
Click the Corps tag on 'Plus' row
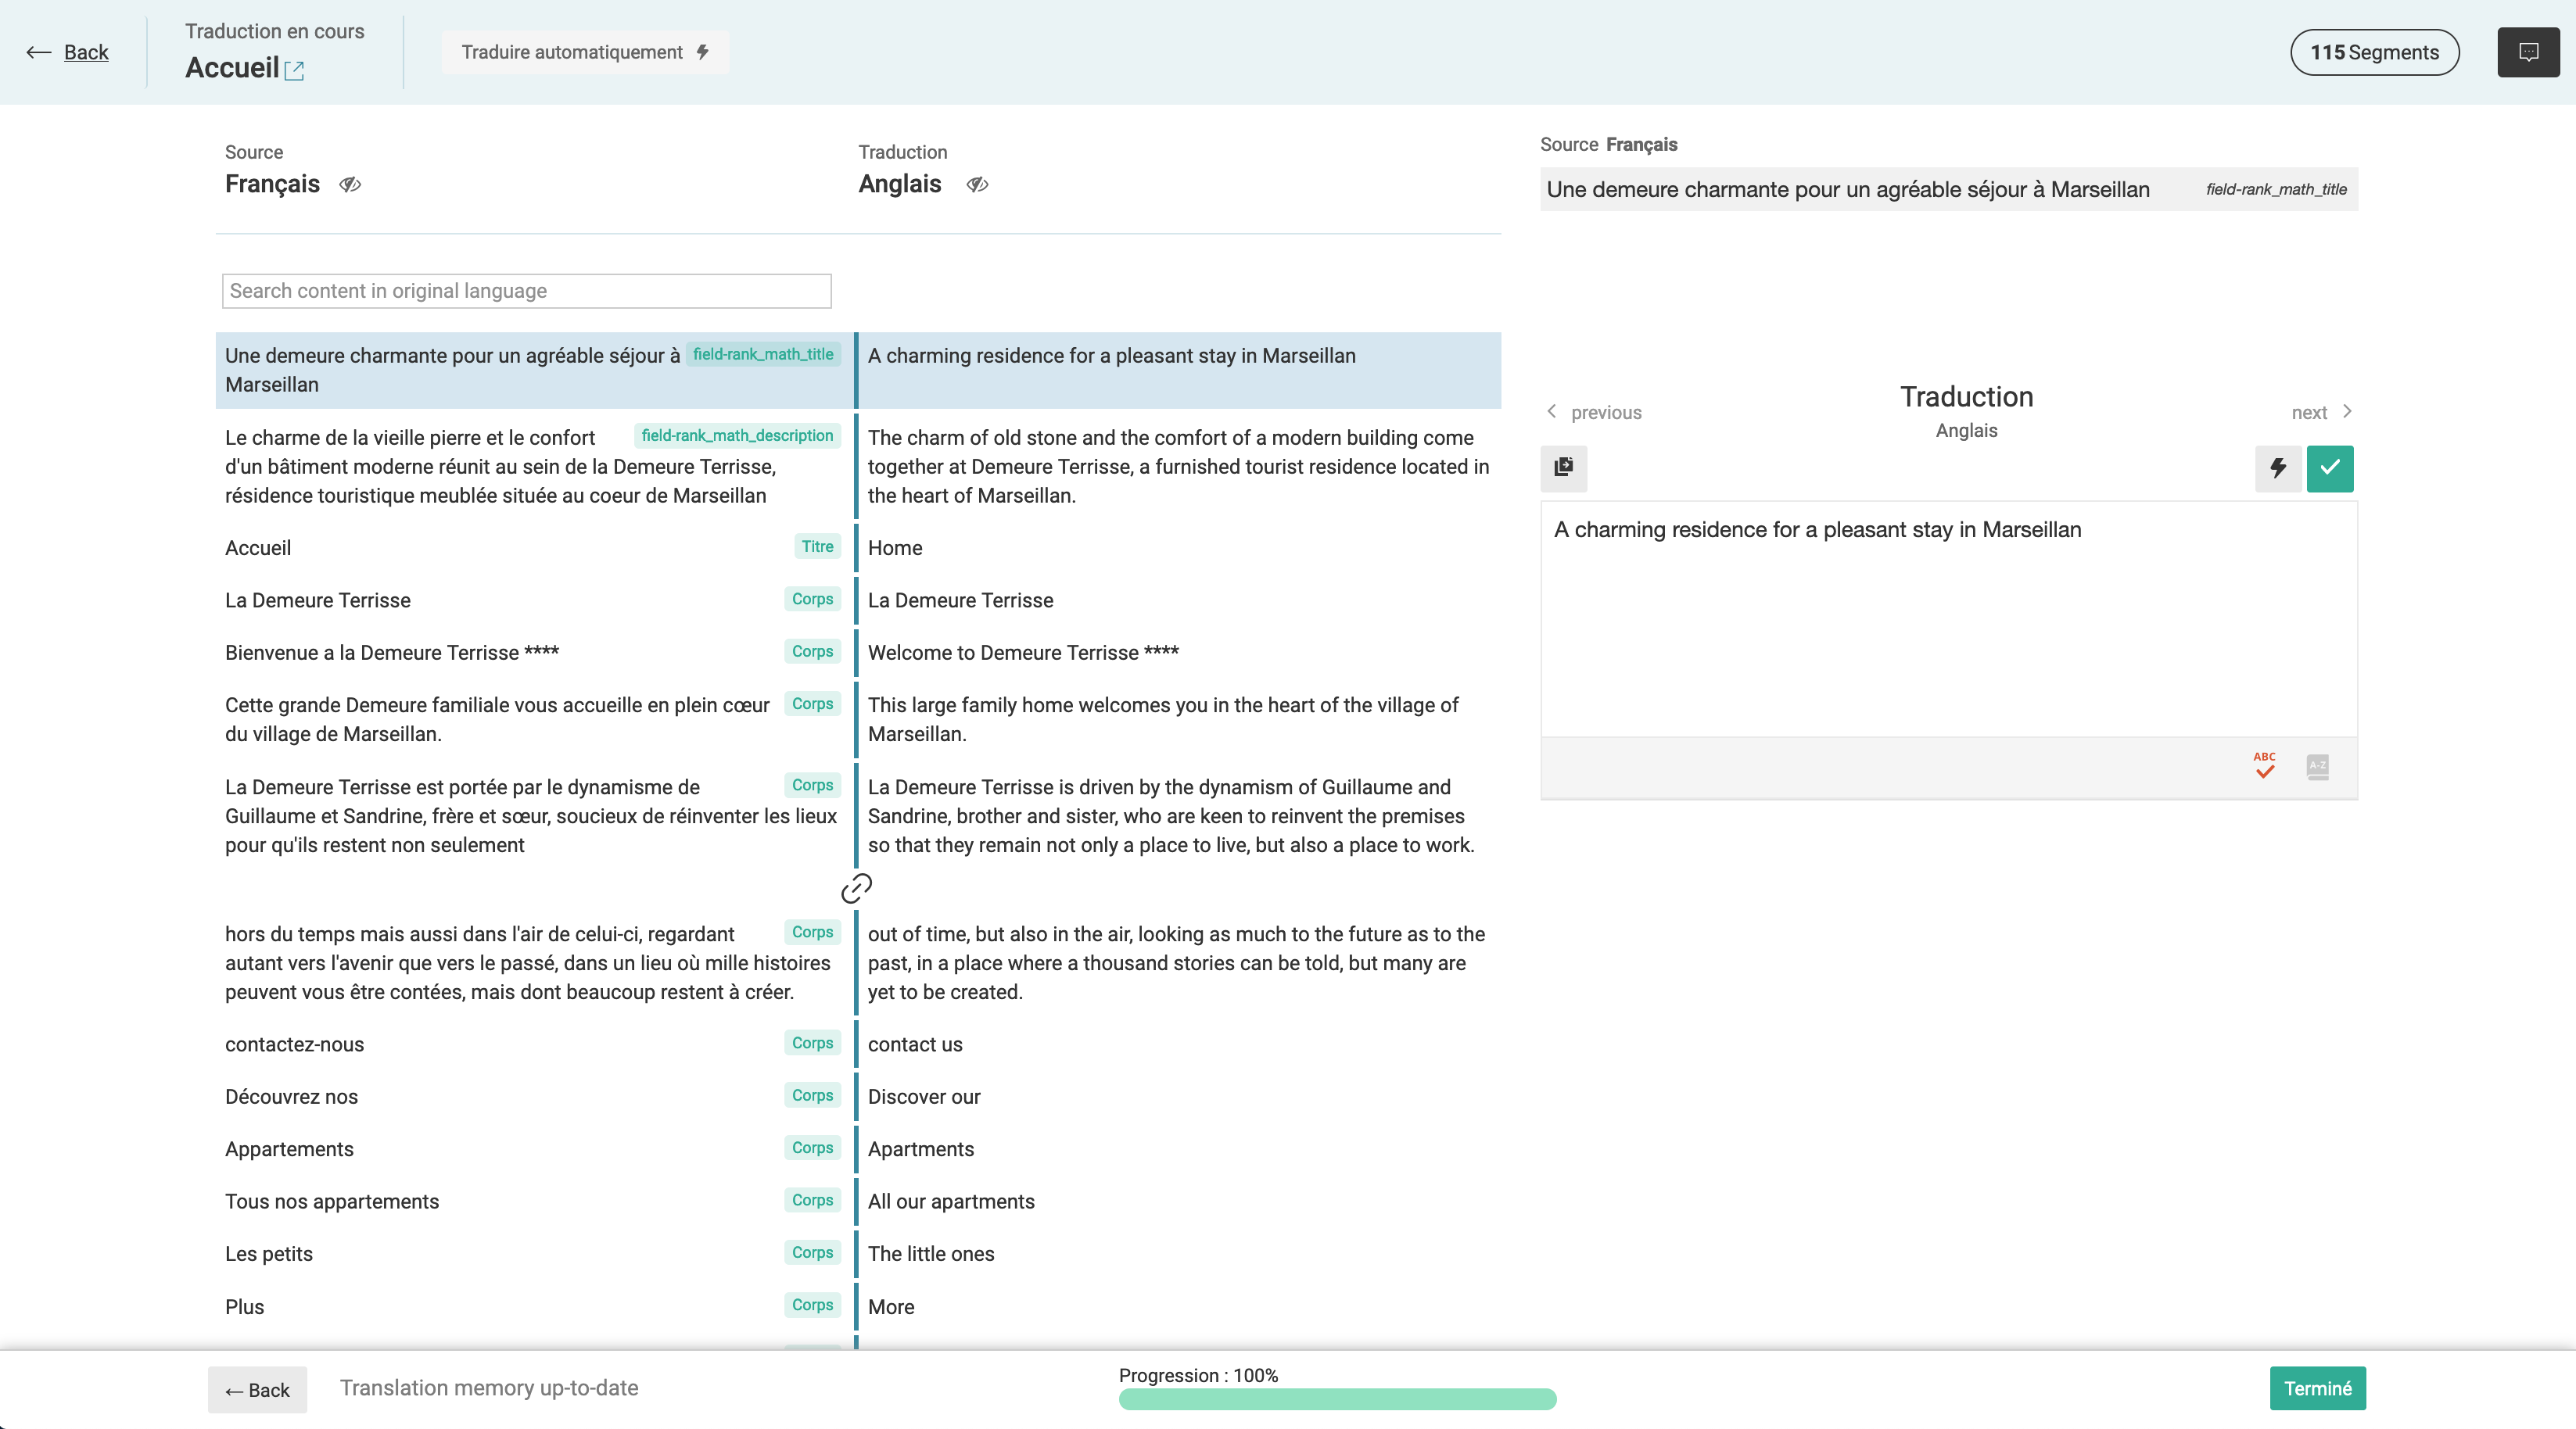tap(812, 1305)
